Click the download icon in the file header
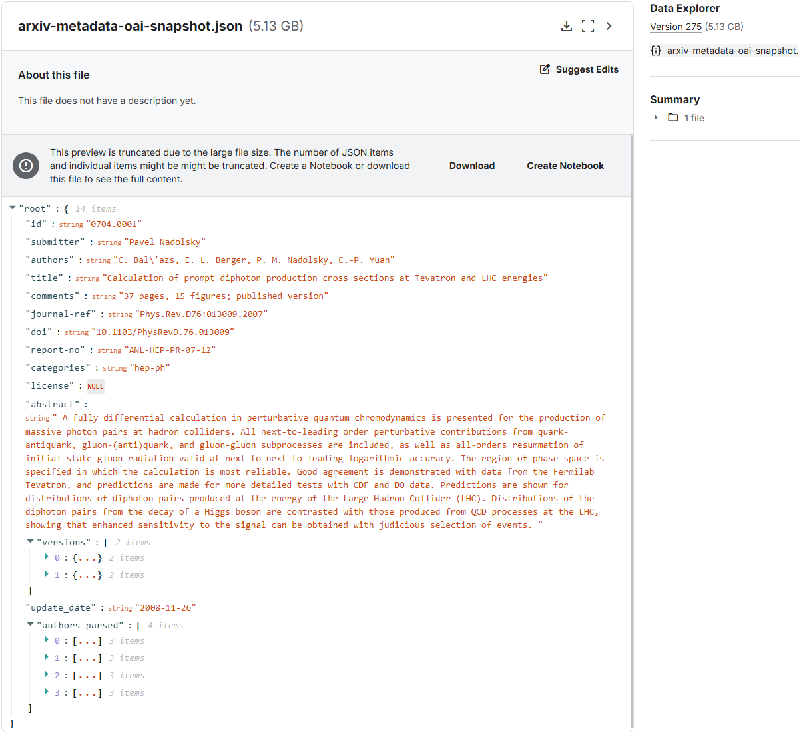 pyautogui.click(x=566, y=26)
